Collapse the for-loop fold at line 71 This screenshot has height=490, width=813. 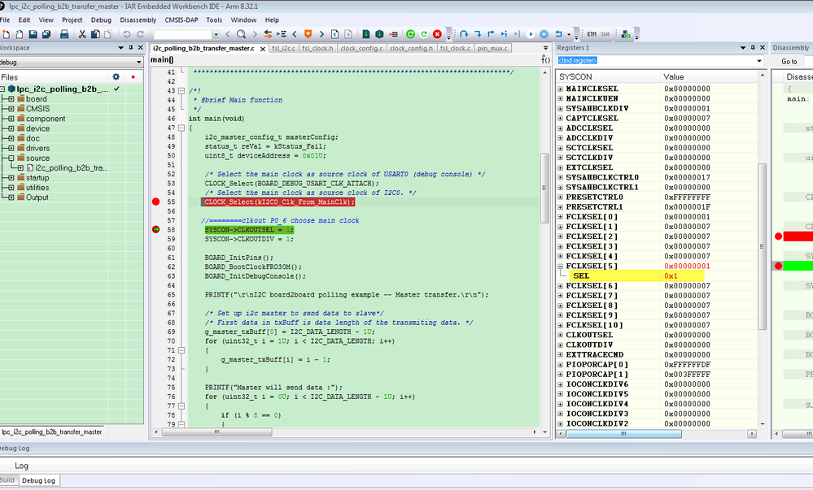(181, 350)
